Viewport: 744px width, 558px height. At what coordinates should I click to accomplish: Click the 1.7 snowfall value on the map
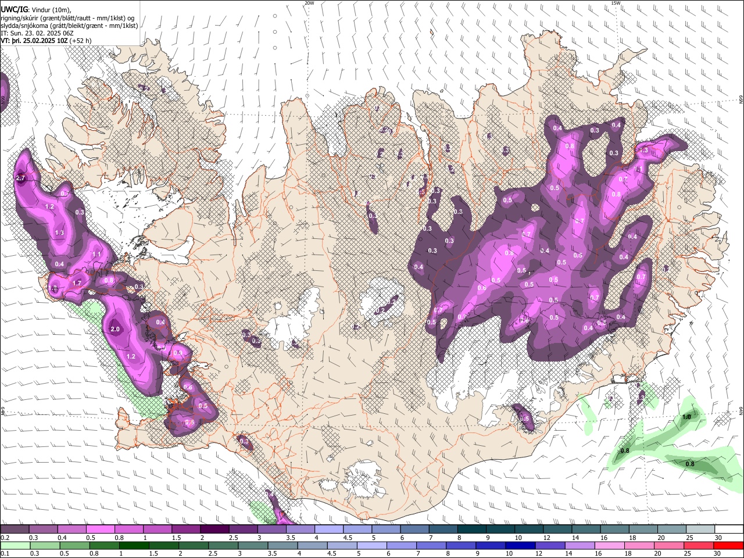pos(77,283)
